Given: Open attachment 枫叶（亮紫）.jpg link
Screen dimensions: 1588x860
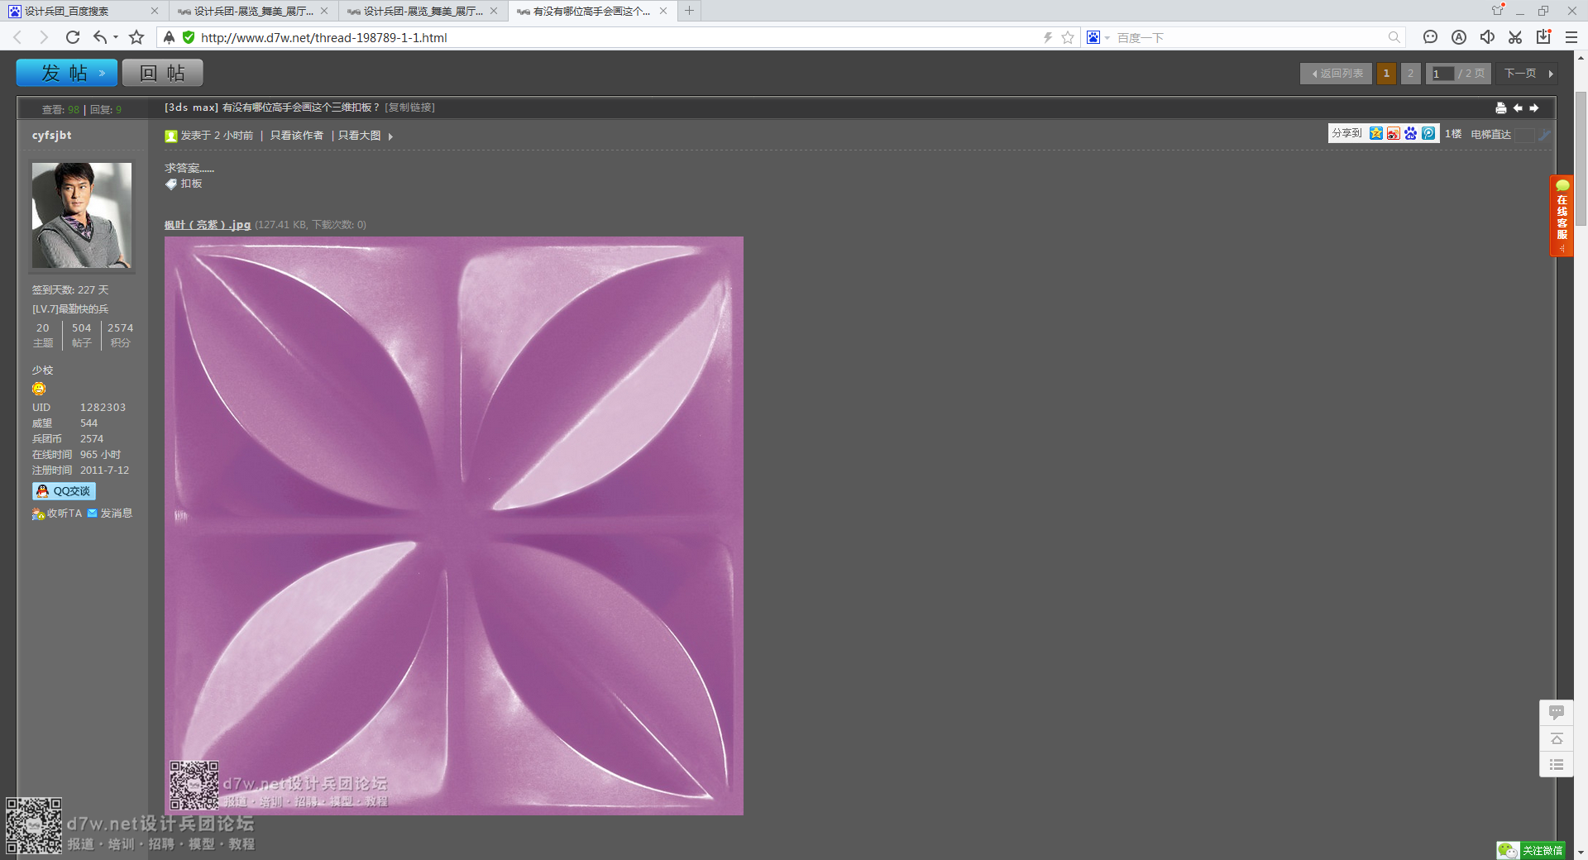Looking at the screenshot, I should (207, 225).
